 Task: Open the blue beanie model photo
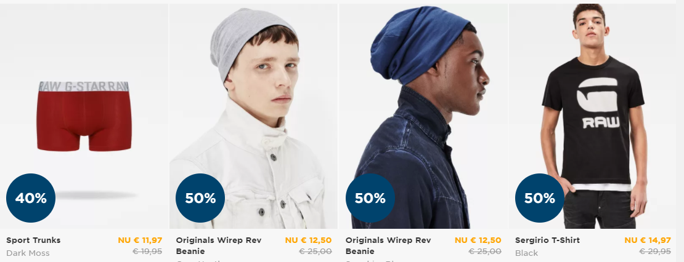point(423,116)
